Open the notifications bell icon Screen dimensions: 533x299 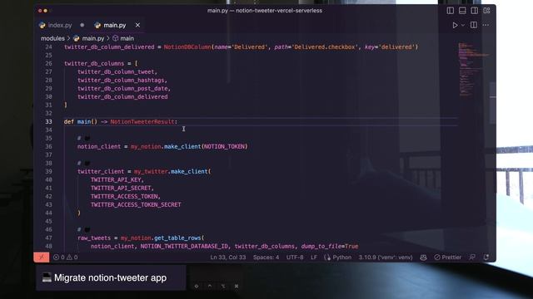click(486, 257)
